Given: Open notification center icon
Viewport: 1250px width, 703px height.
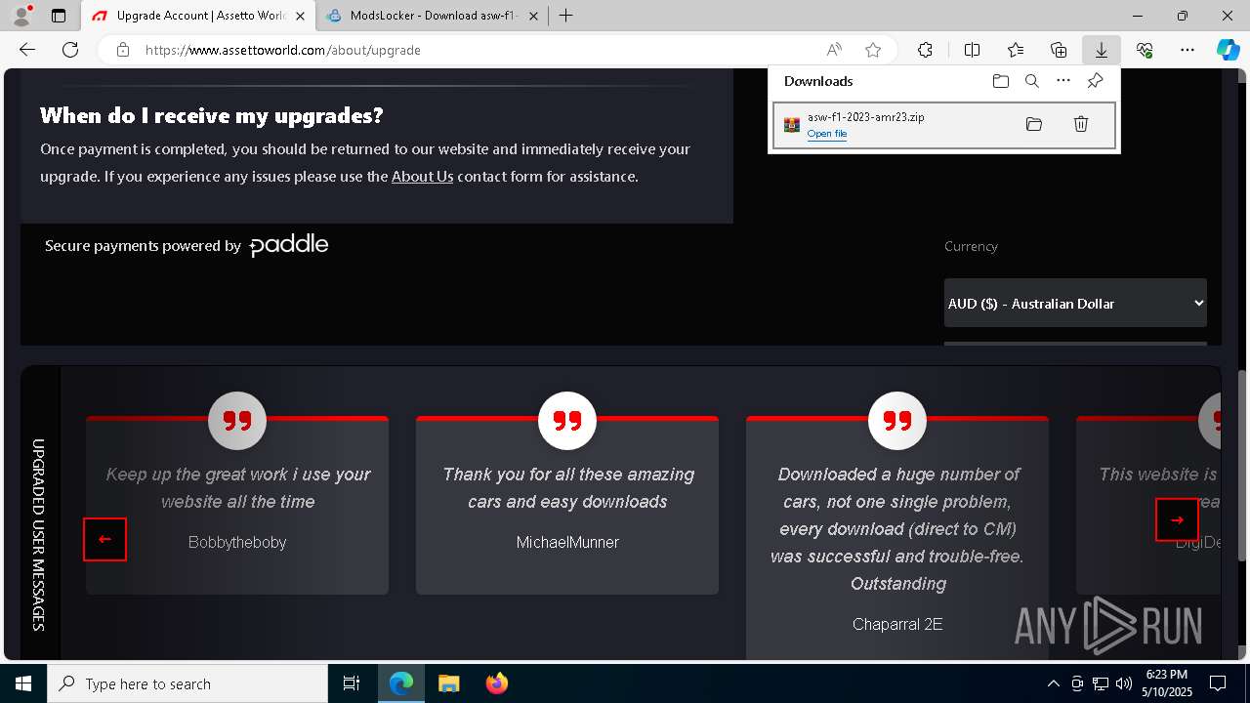Looking at the screenshot, I should click(1218, 683).
